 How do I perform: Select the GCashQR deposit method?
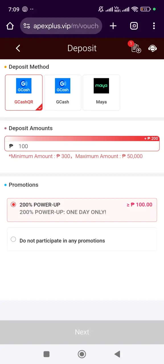(x=24, y=93)
